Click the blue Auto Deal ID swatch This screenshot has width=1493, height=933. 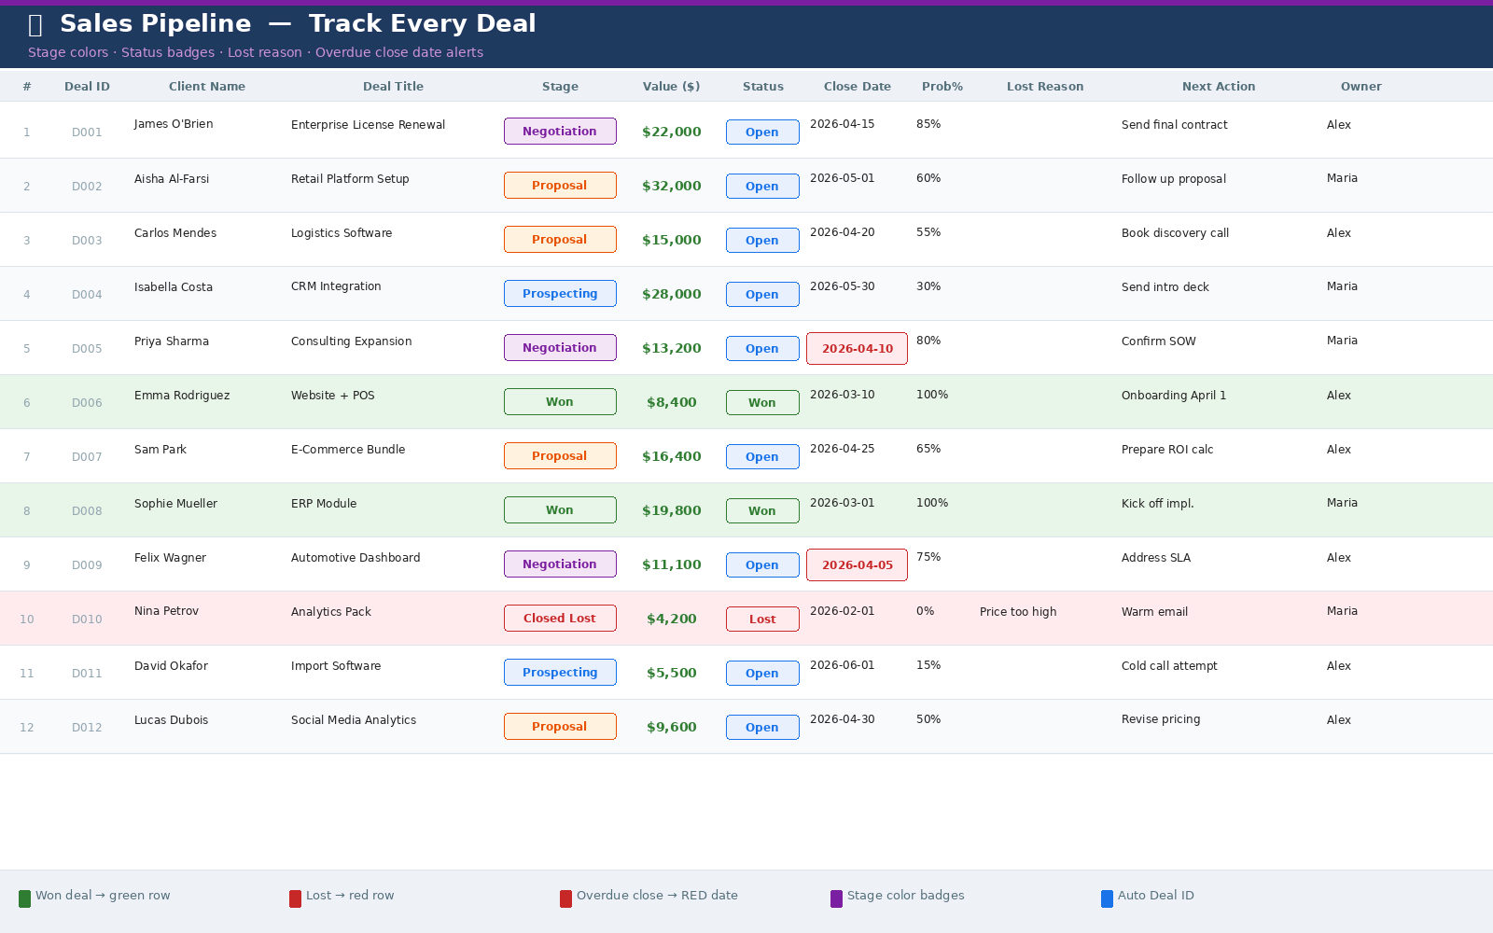1107,898
